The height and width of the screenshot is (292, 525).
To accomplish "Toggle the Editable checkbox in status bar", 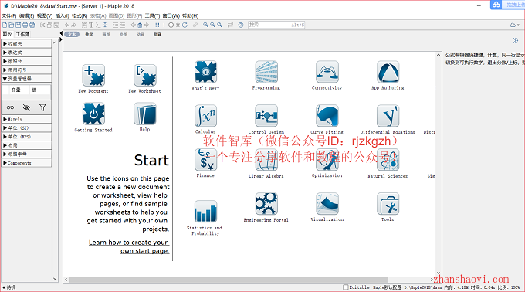I will point(346,287).
